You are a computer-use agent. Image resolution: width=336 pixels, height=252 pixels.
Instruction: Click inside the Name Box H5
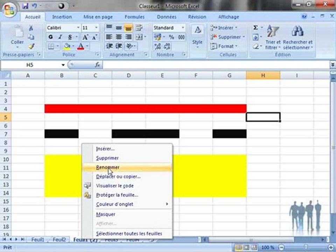coord(30,65)
